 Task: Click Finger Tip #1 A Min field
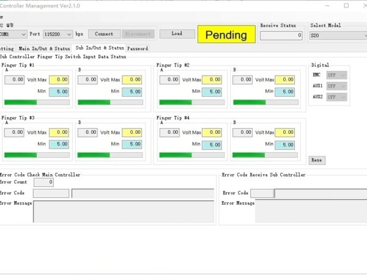coord(59,92)
